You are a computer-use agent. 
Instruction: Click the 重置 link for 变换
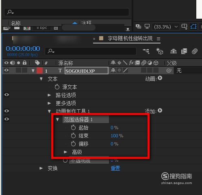pyautogui.click(x=115, y=168)
